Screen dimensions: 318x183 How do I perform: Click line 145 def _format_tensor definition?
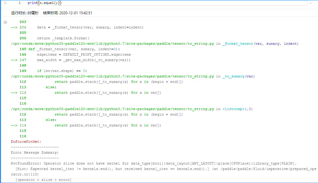coord(69,49)
